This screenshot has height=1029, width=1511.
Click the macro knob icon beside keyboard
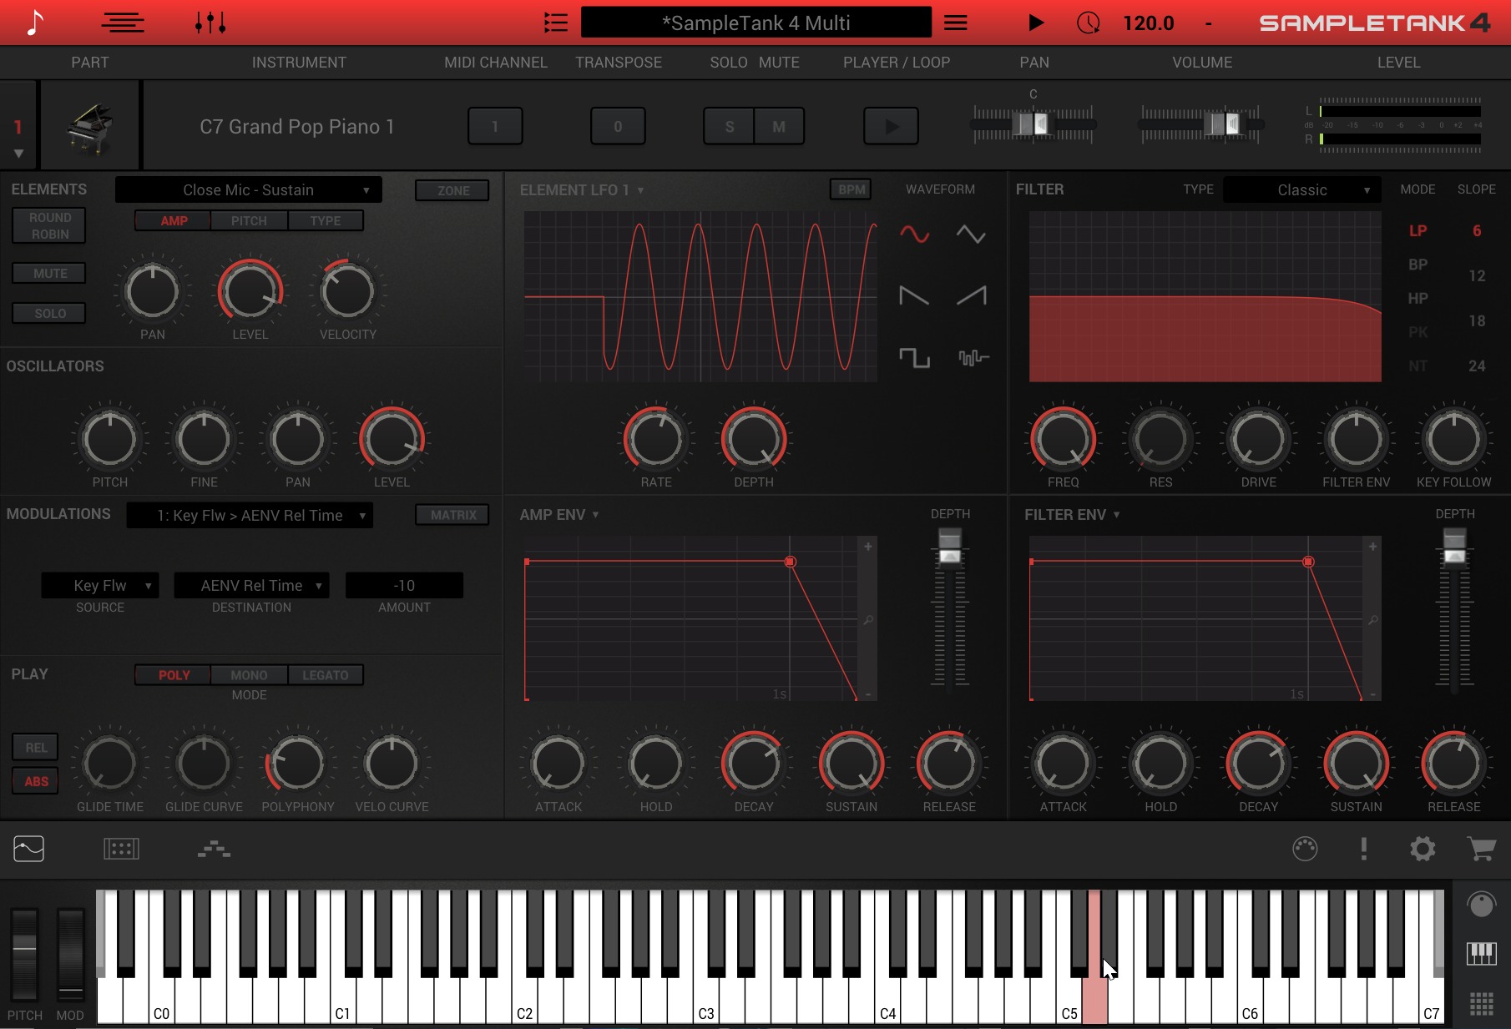tap(1482, 905)
